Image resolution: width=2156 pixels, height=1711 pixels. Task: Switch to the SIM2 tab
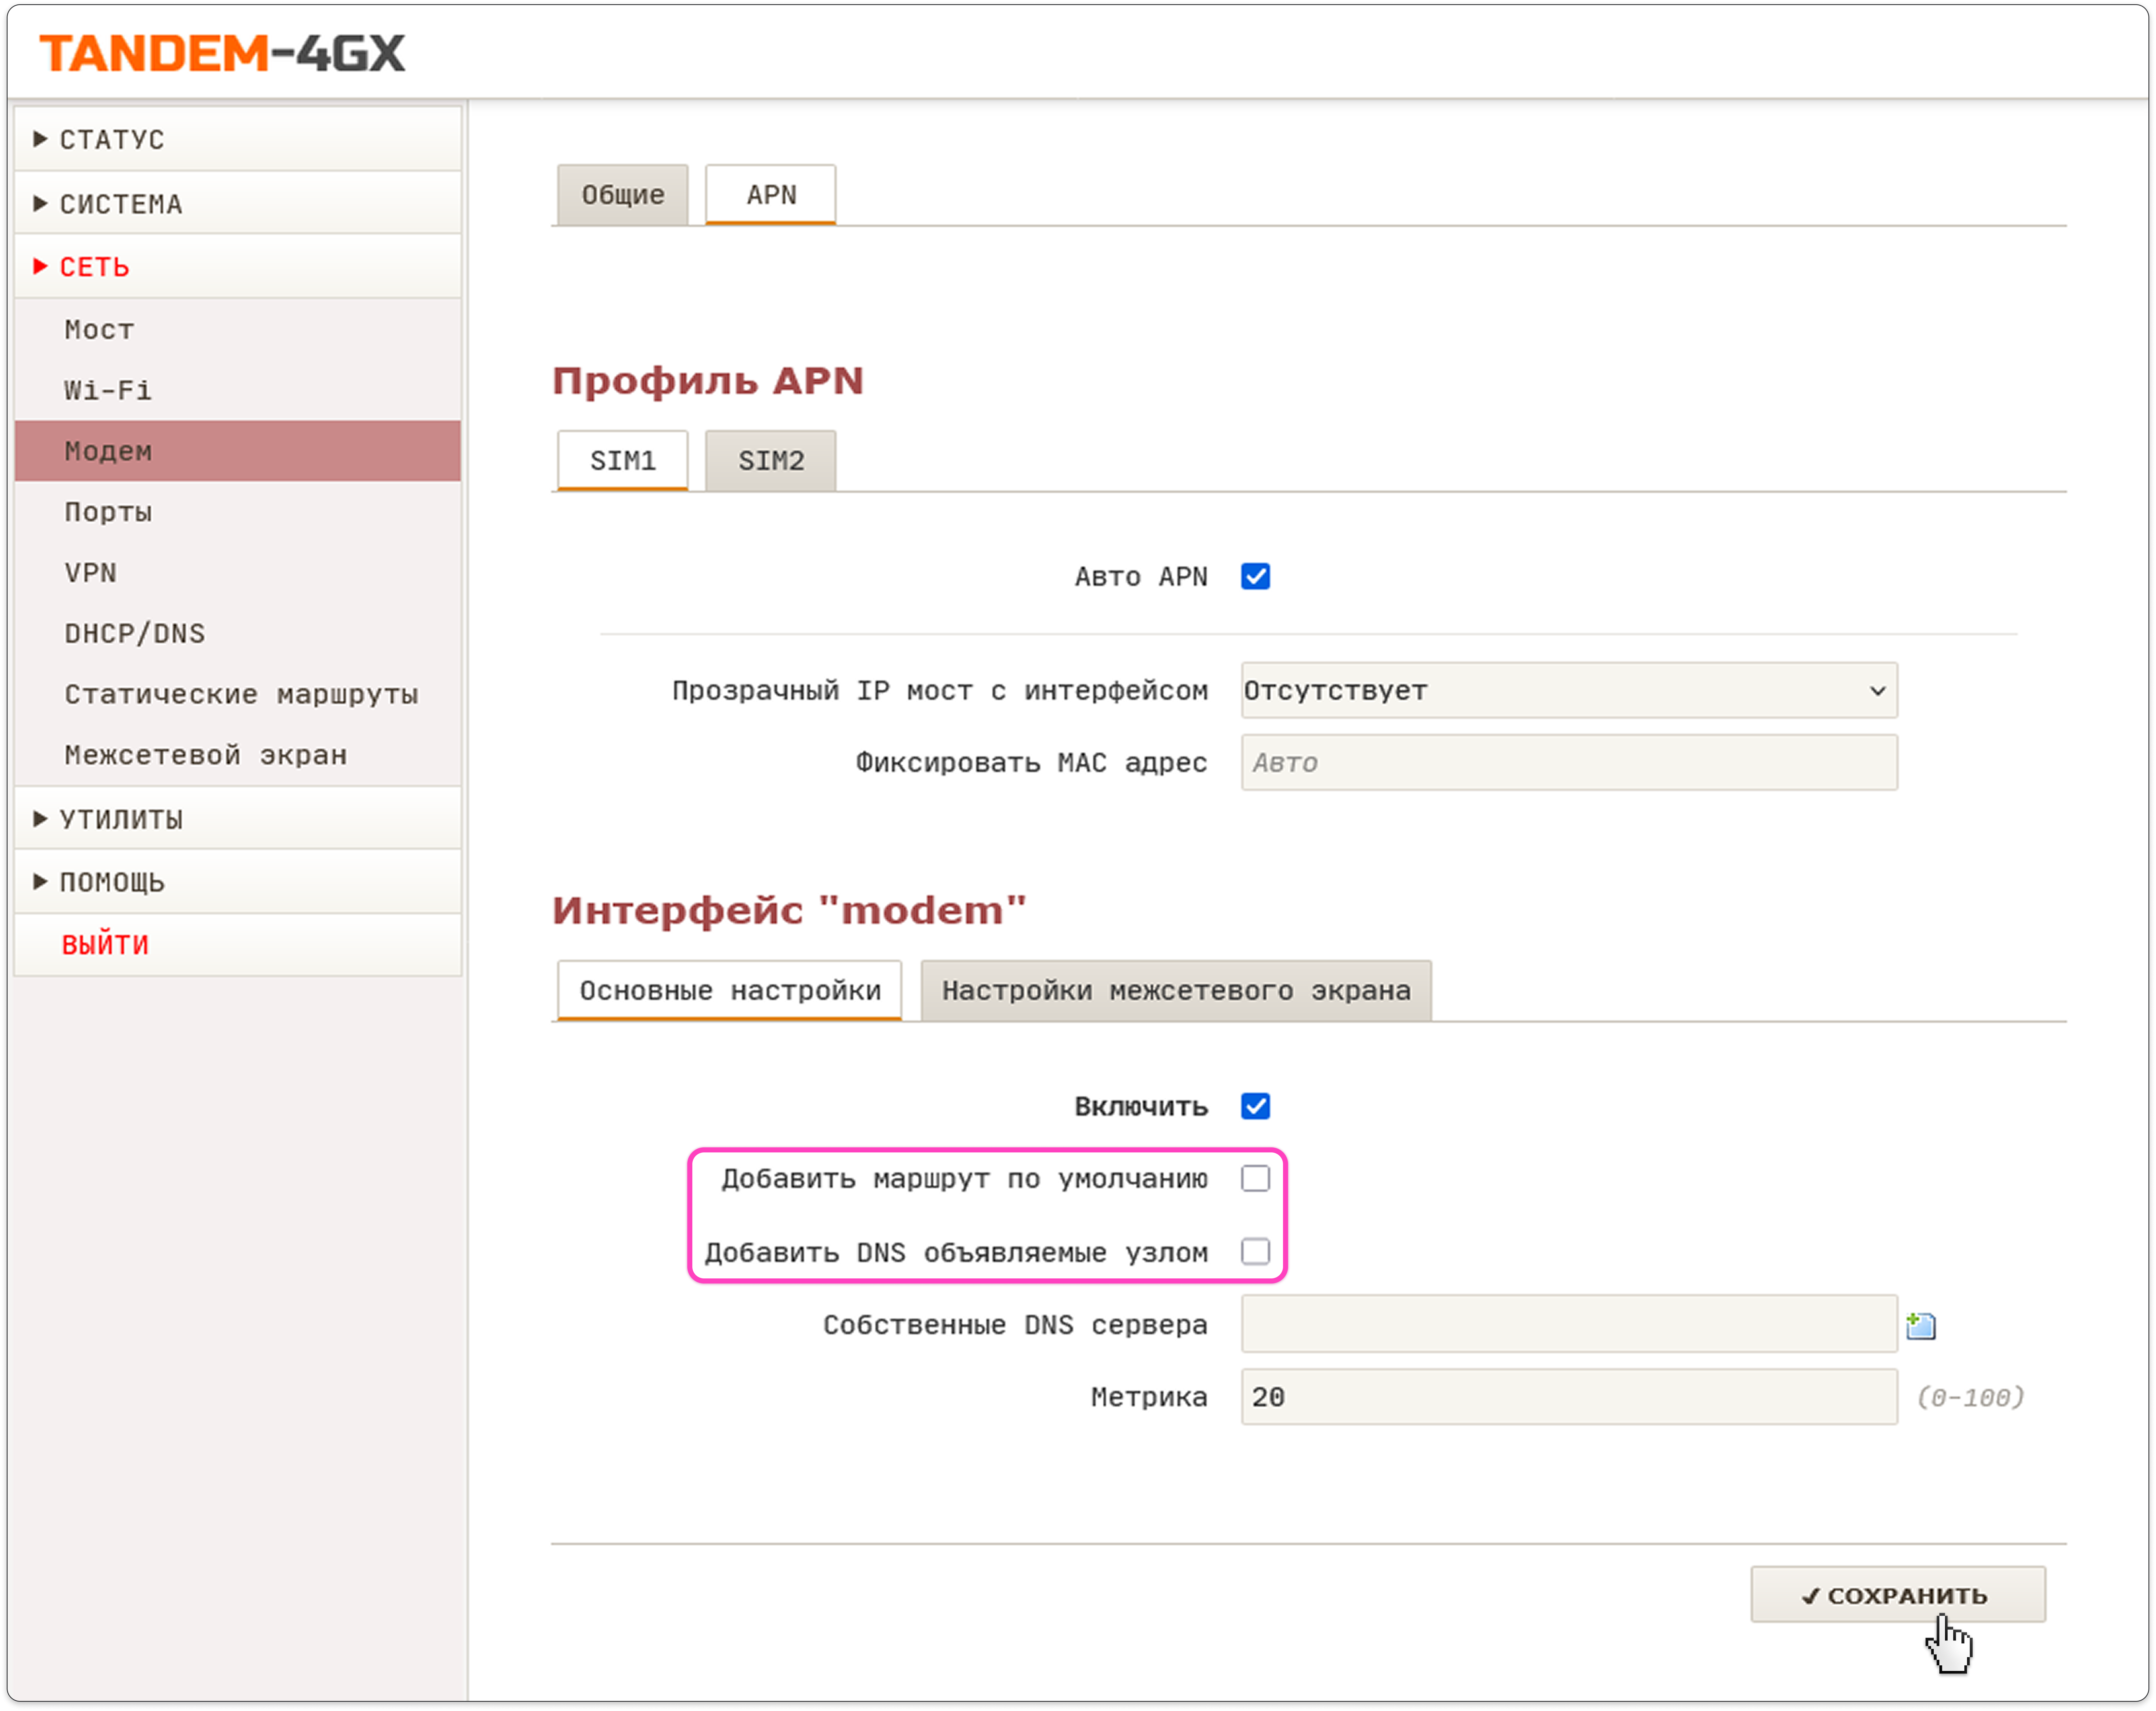point(770,461)
